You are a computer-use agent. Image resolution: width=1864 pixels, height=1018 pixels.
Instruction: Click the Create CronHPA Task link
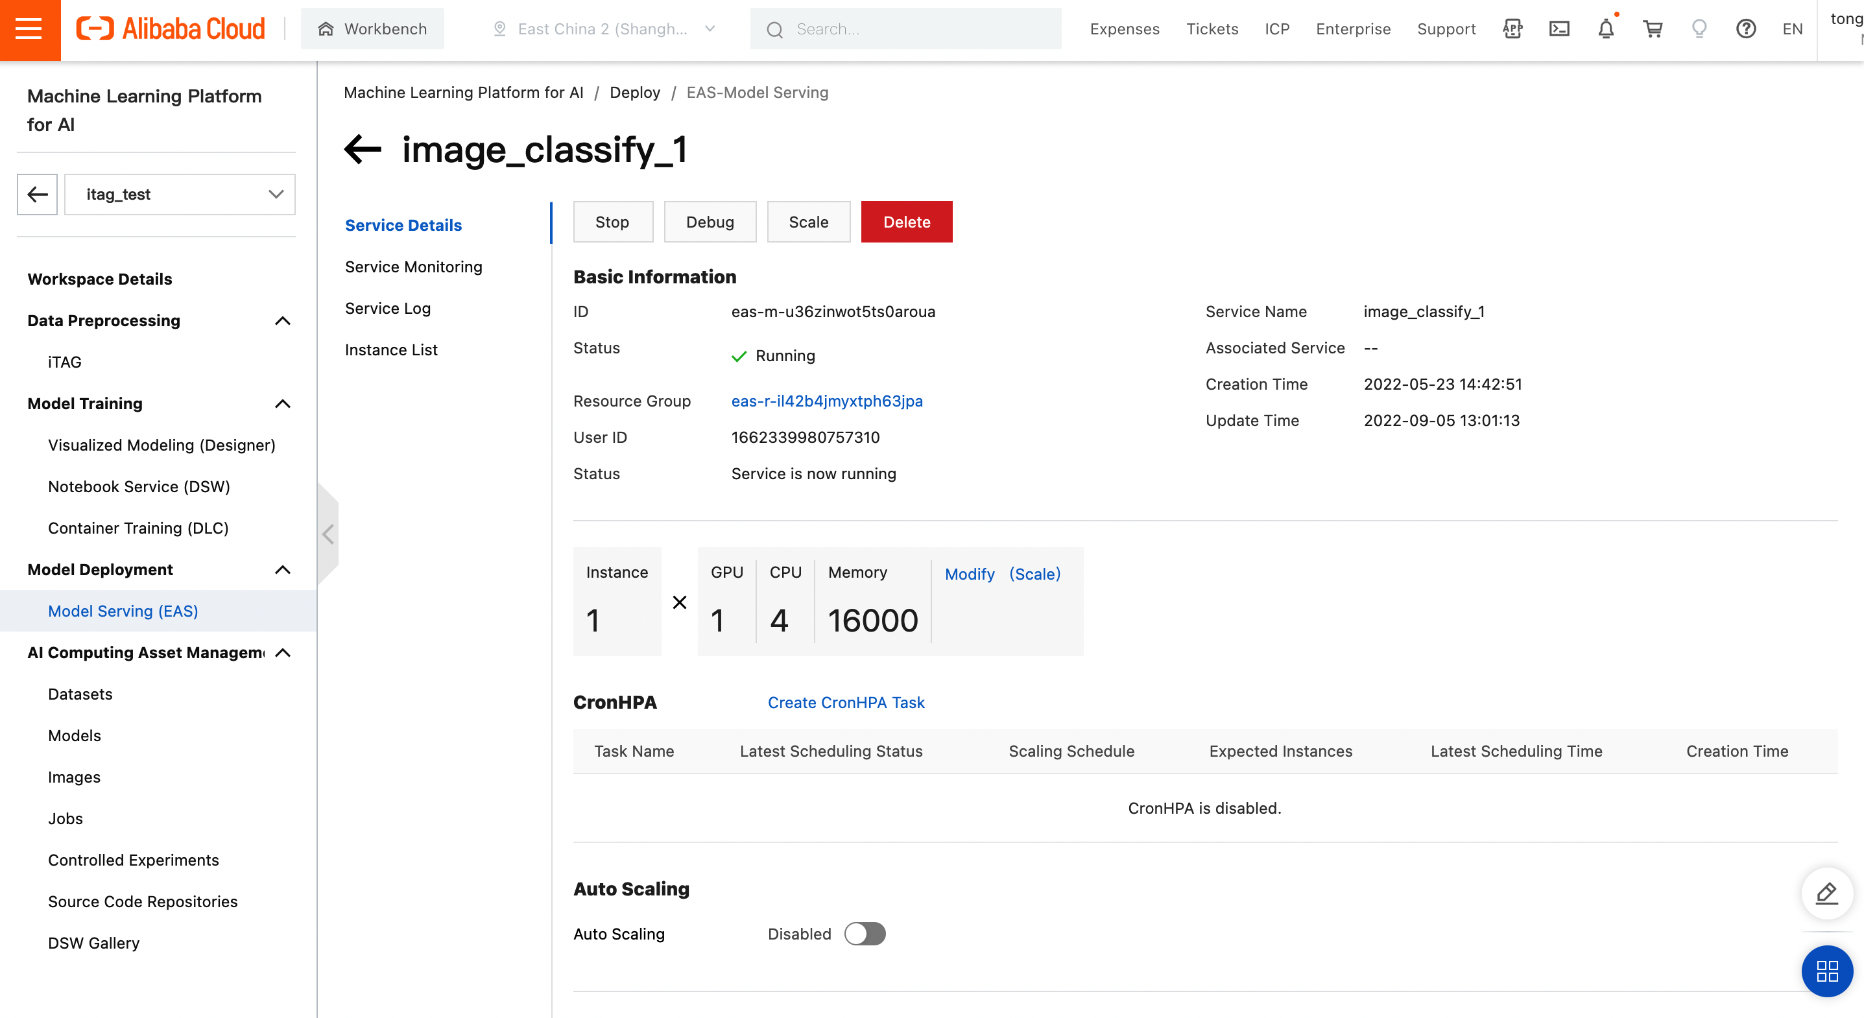846,702
